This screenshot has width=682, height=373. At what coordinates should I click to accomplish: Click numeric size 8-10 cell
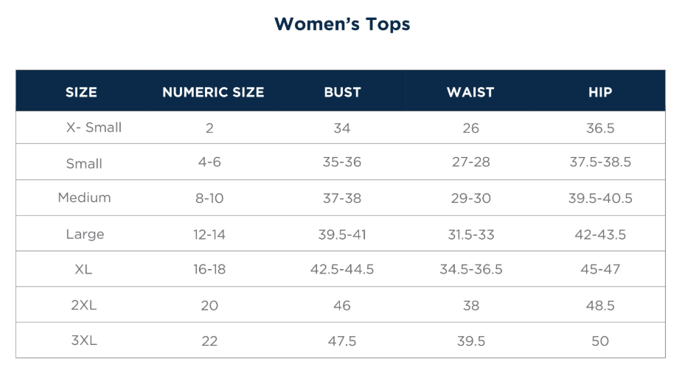(x=209, y=198)
